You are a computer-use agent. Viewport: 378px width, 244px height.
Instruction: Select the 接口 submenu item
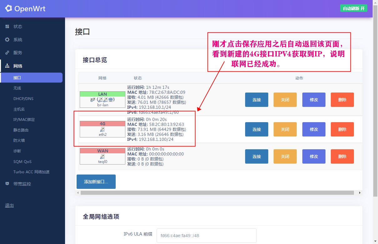click(x=31, y=78)
